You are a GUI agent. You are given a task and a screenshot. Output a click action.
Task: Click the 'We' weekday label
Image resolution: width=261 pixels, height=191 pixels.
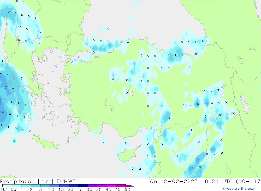coord(153,181)
